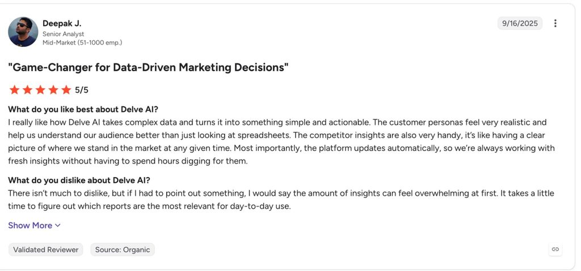
Task: Click the 'What do you dislike' heading
Action: coord(79,180)
